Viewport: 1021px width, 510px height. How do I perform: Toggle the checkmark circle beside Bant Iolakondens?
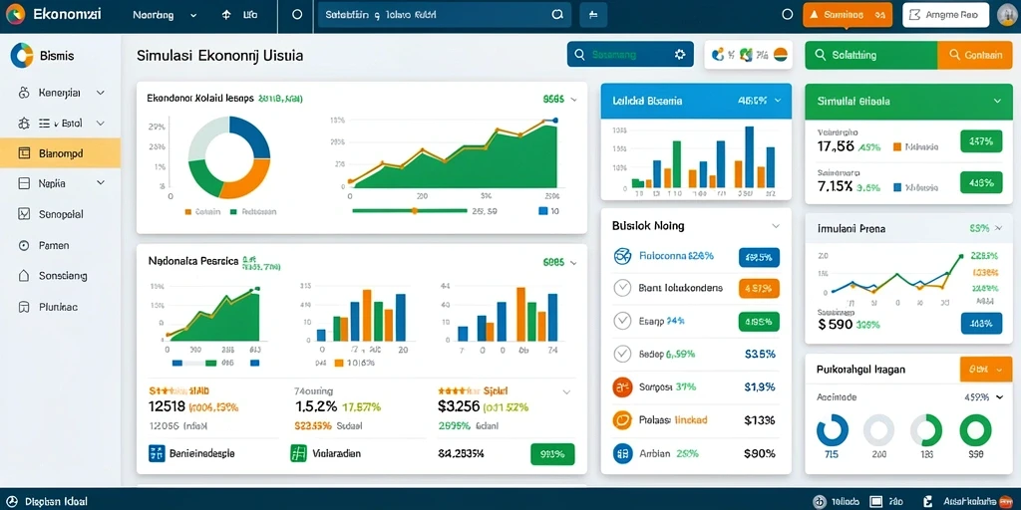tap(623, 288)
